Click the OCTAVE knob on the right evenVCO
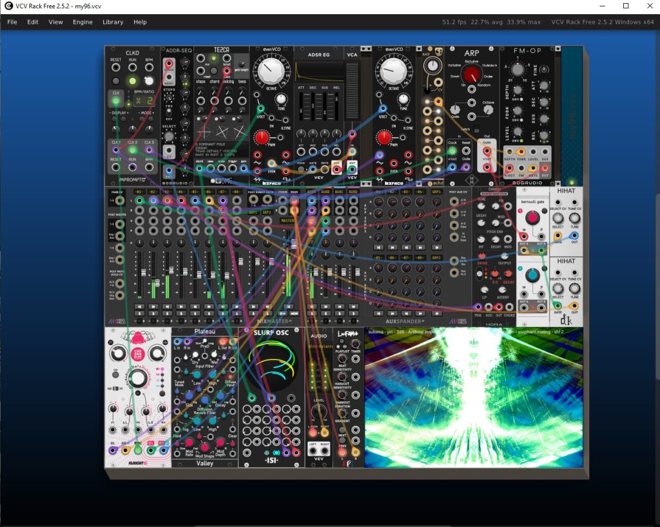The height and width of the screenshot is (527, 660). tap(393, 71)
